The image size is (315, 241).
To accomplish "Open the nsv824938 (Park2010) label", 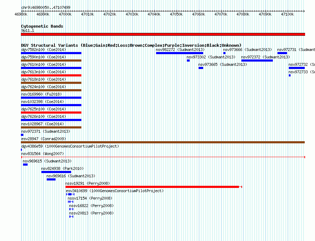I will [x=62, y=168].
